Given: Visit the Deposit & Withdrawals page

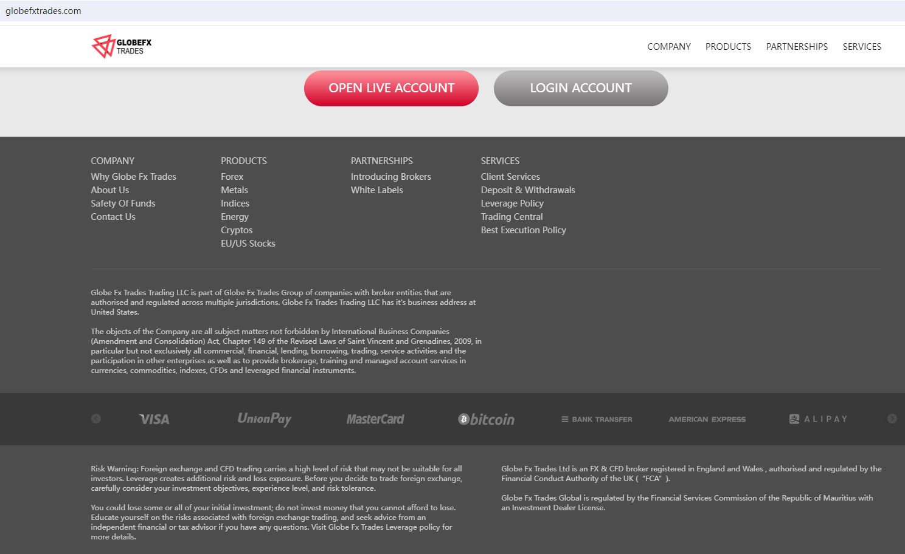Looking at the screenshot, I should pos(528,190).
